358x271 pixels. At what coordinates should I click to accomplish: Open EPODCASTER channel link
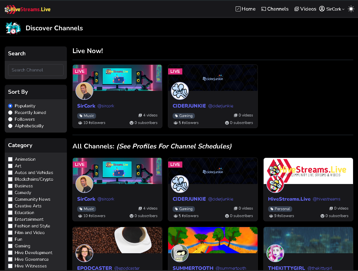pos(95,268)
